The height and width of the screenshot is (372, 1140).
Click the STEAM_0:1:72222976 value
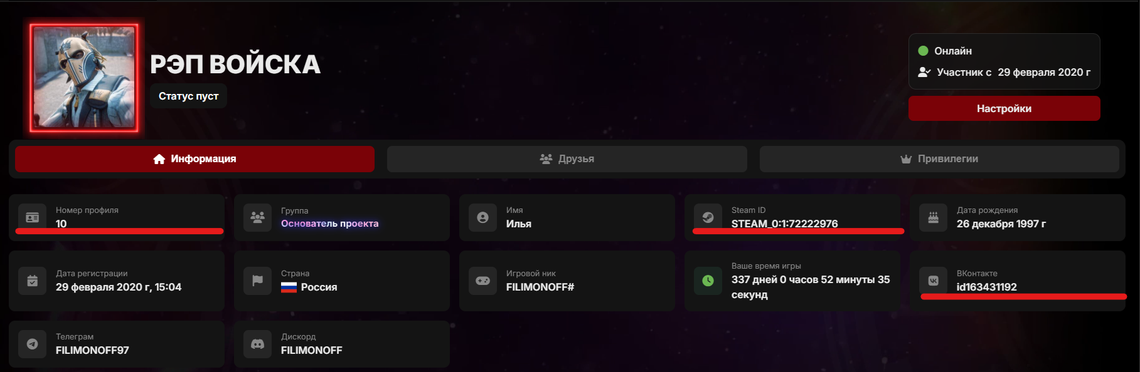tap(784, 224)
